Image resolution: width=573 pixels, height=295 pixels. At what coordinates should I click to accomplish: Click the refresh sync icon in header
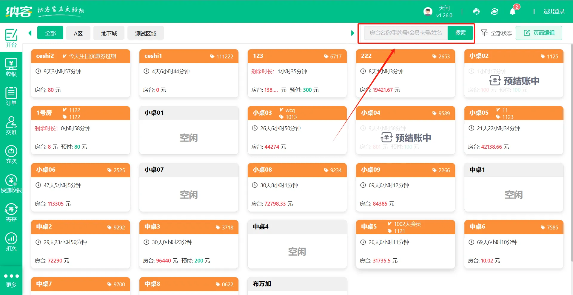[x=495, y=12]
